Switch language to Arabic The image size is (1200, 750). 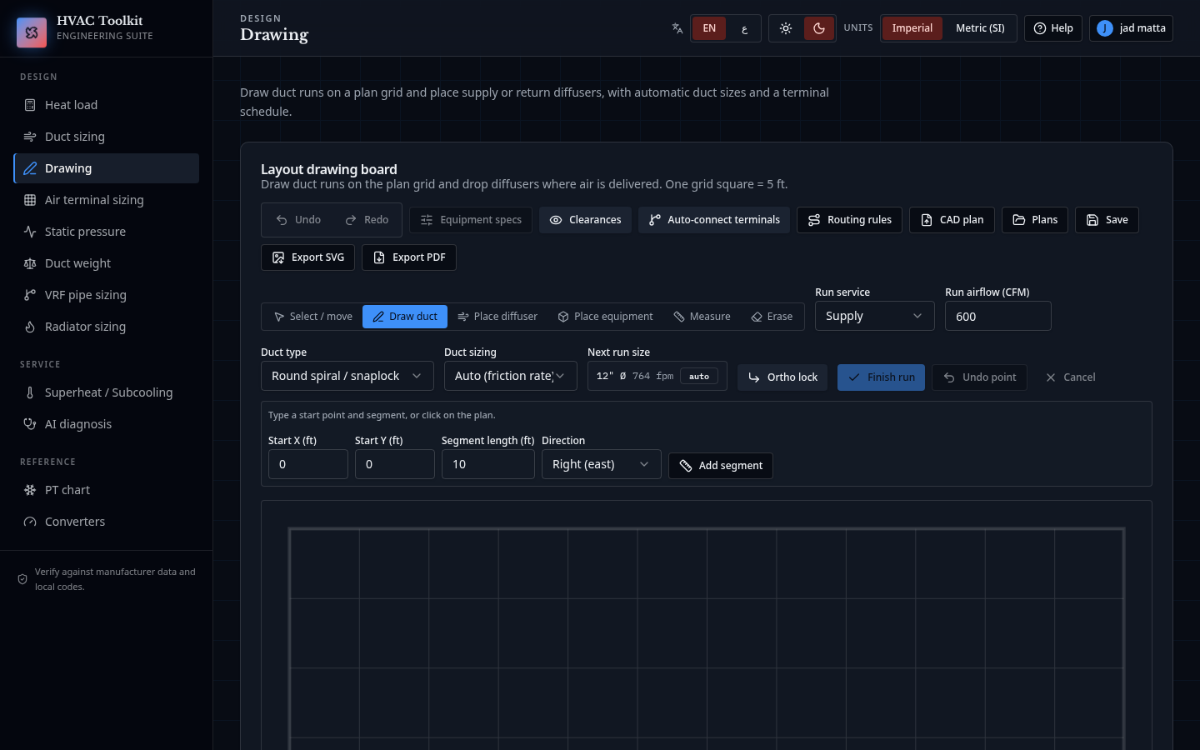point(744,28)
